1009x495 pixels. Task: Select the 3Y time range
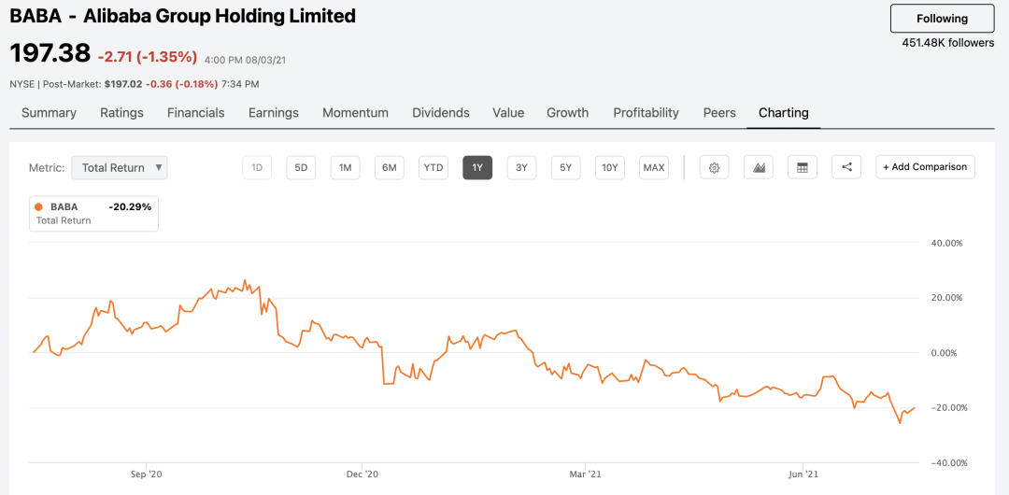[x=521, y=168]
